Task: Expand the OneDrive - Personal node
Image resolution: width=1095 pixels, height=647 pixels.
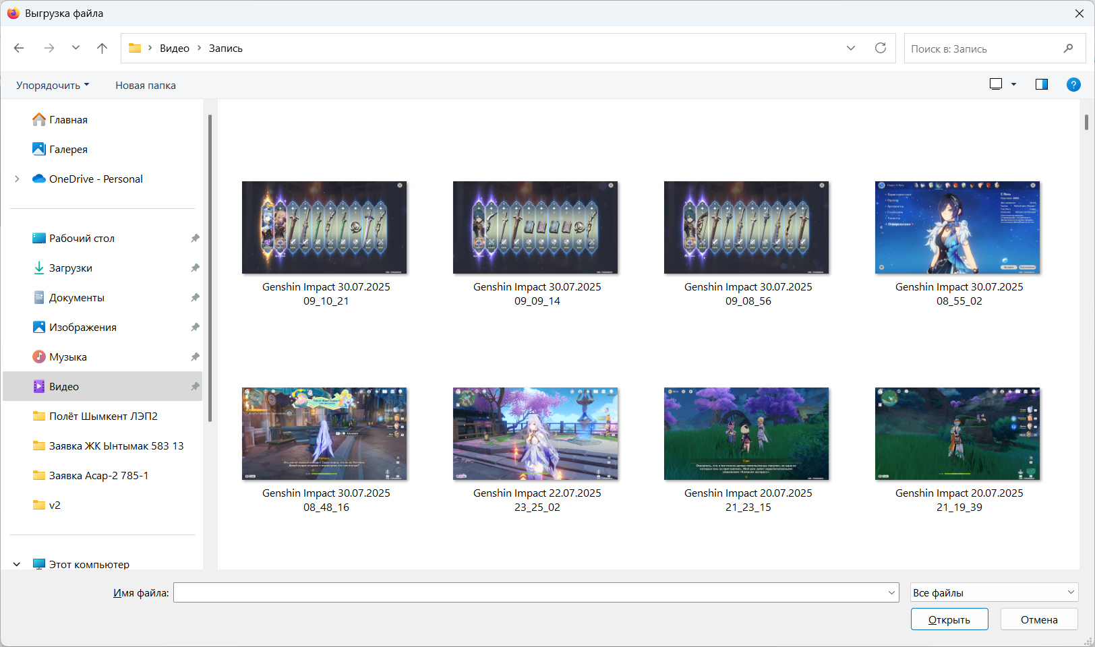Action: pyautogui.click(x=17, y=179)
